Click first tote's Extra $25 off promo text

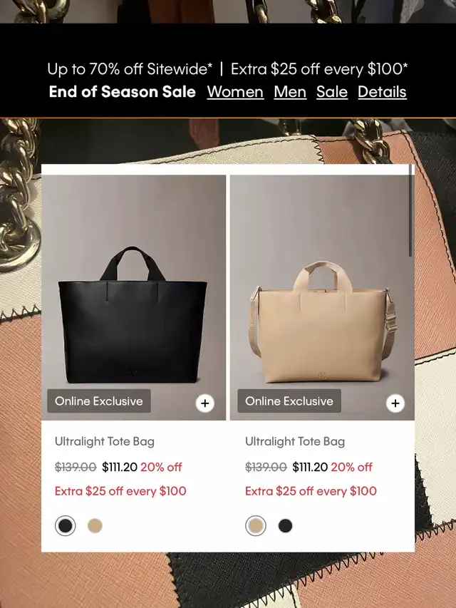(120, 491)
